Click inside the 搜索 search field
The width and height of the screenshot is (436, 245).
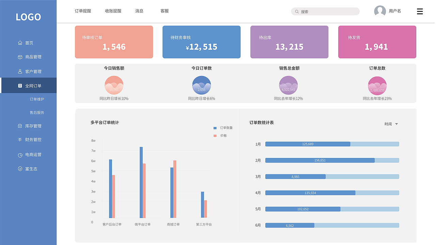tap(325, 11)
